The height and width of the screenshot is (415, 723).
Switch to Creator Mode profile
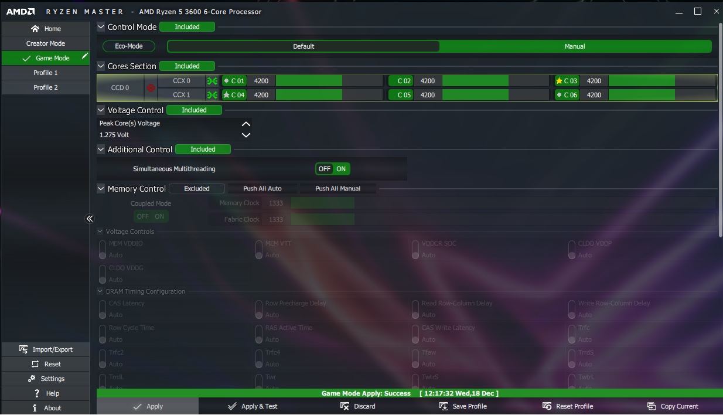[45, 43]
